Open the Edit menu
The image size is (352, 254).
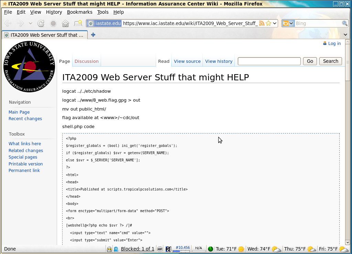tap(21, 12)
